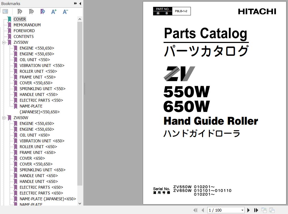Image resolution: width=288 pixels, height=214 pixels.
Task: Expand the Bookmarks panel with double arrow
Action: click(75, 3)
